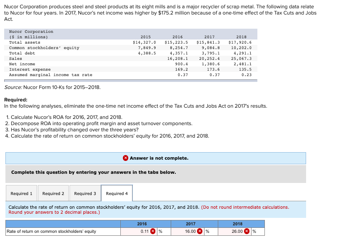
Task: Click the 2016 interest expense value 169.2
Action: 182,69
